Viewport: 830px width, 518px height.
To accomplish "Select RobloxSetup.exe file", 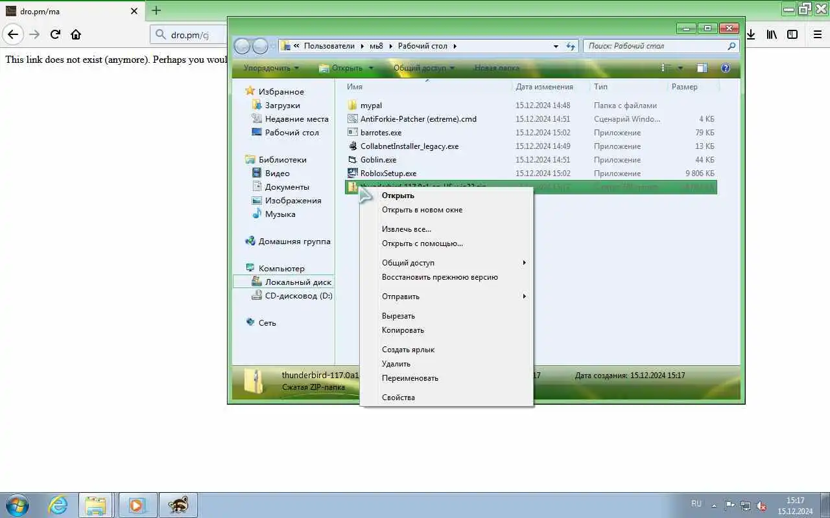I will (388, 174).
